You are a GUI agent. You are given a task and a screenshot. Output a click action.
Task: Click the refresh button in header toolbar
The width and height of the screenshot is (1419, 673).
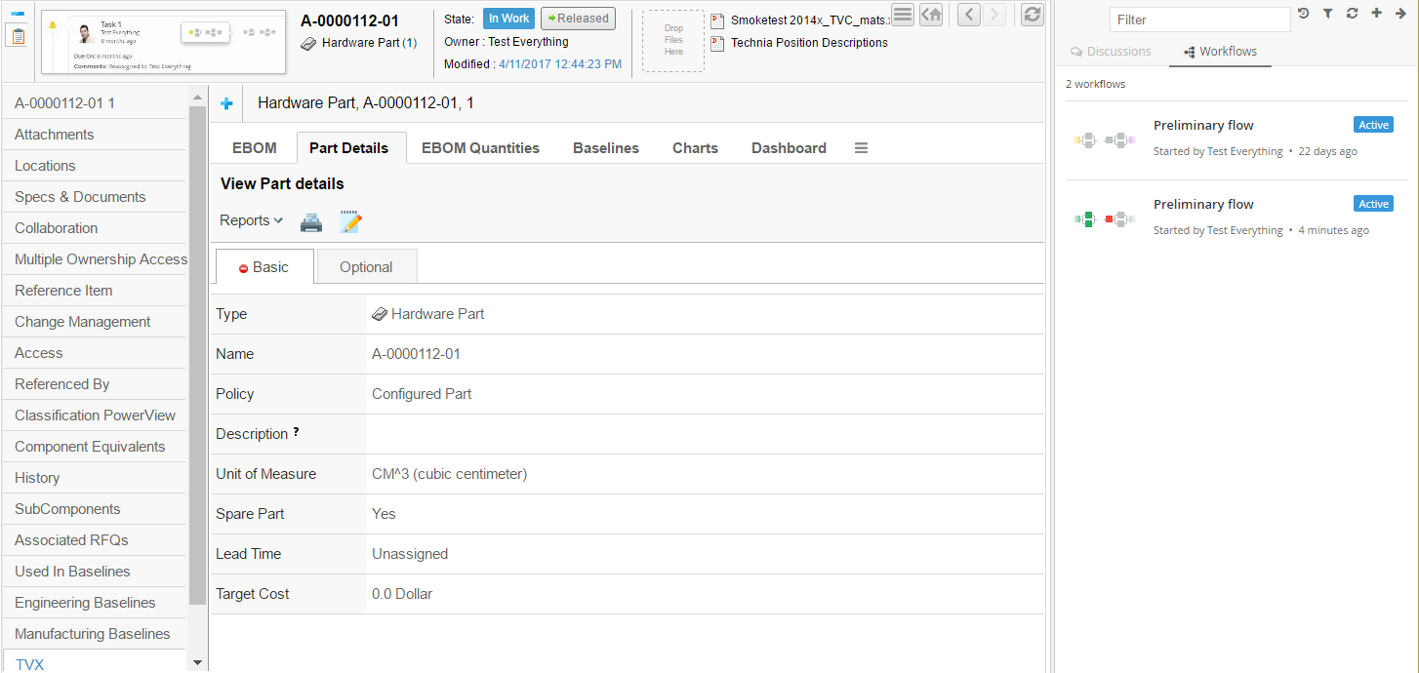pos(1032,15)
